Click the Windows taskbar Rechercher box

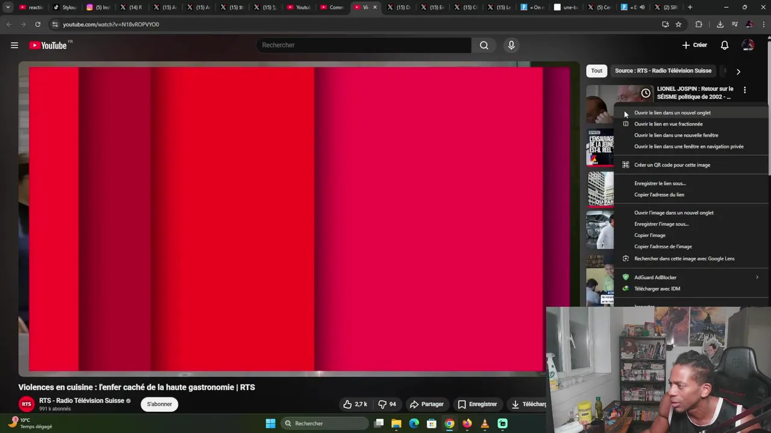325,423
